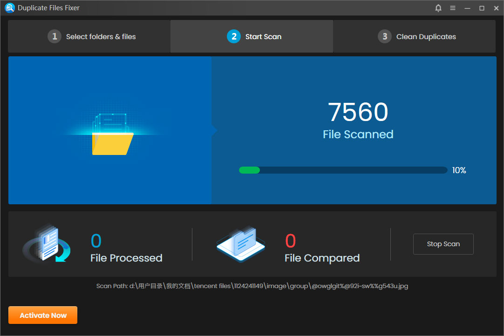Click the step 2 number circle
Viewport: 504px width, 336px height.
coord(233,36)
